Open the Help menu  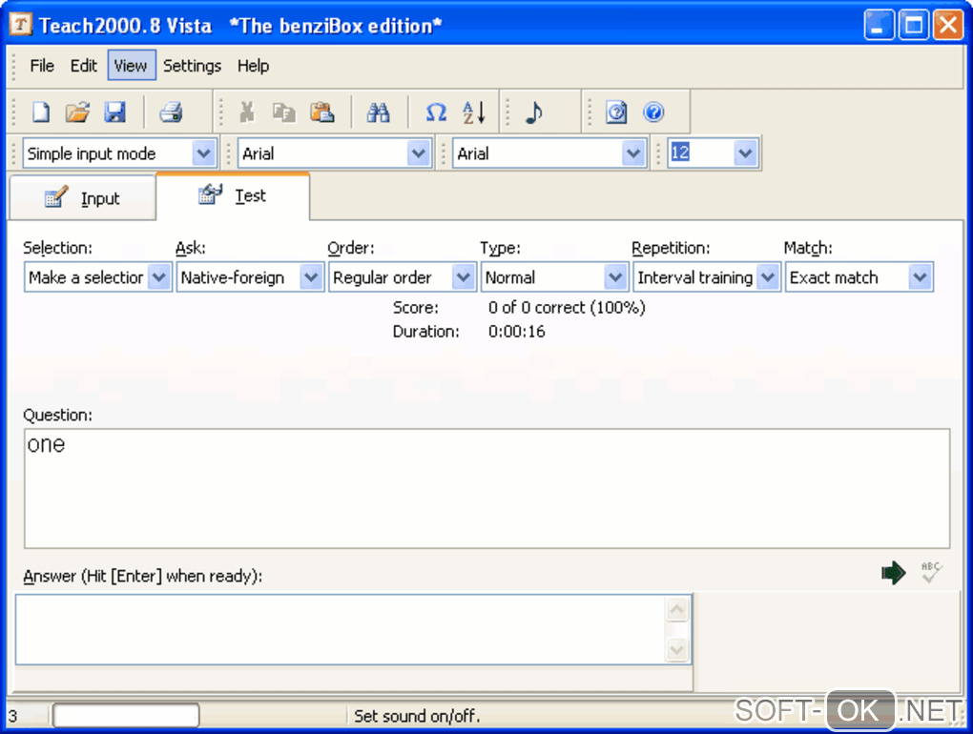tap(253, 66)
